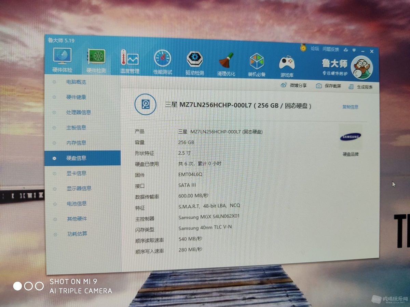
Task: Click the S.M.A.R.T, 48-bit LBA, NCQ value
Action: 209,206
